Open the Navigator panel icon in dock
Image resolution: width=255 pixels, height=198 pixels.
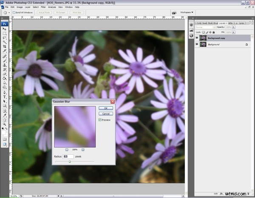tap(191, 25)
